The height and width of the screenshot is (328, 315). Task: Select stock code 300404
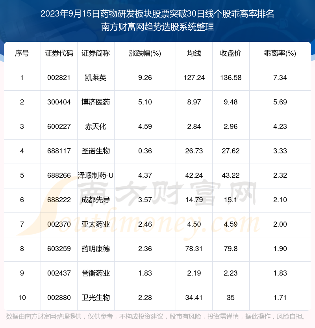click(x=59, y=102)
